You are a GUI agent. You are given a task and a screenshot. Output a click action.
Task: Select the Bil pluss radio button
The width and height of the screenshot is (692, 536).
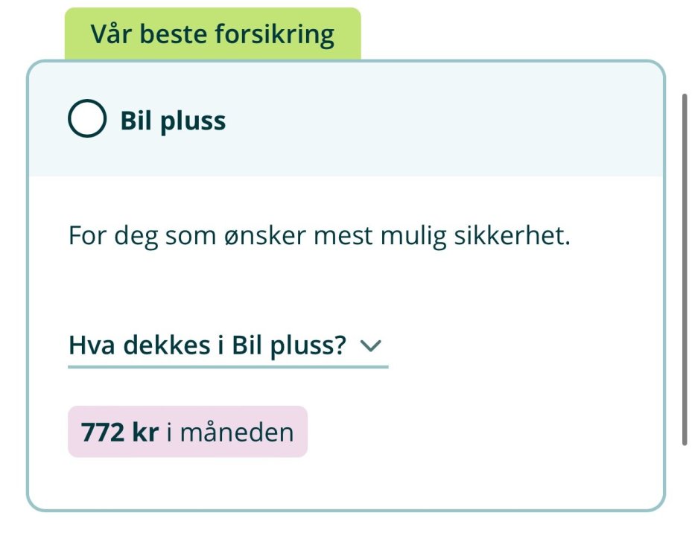click(x=87, y=120)
